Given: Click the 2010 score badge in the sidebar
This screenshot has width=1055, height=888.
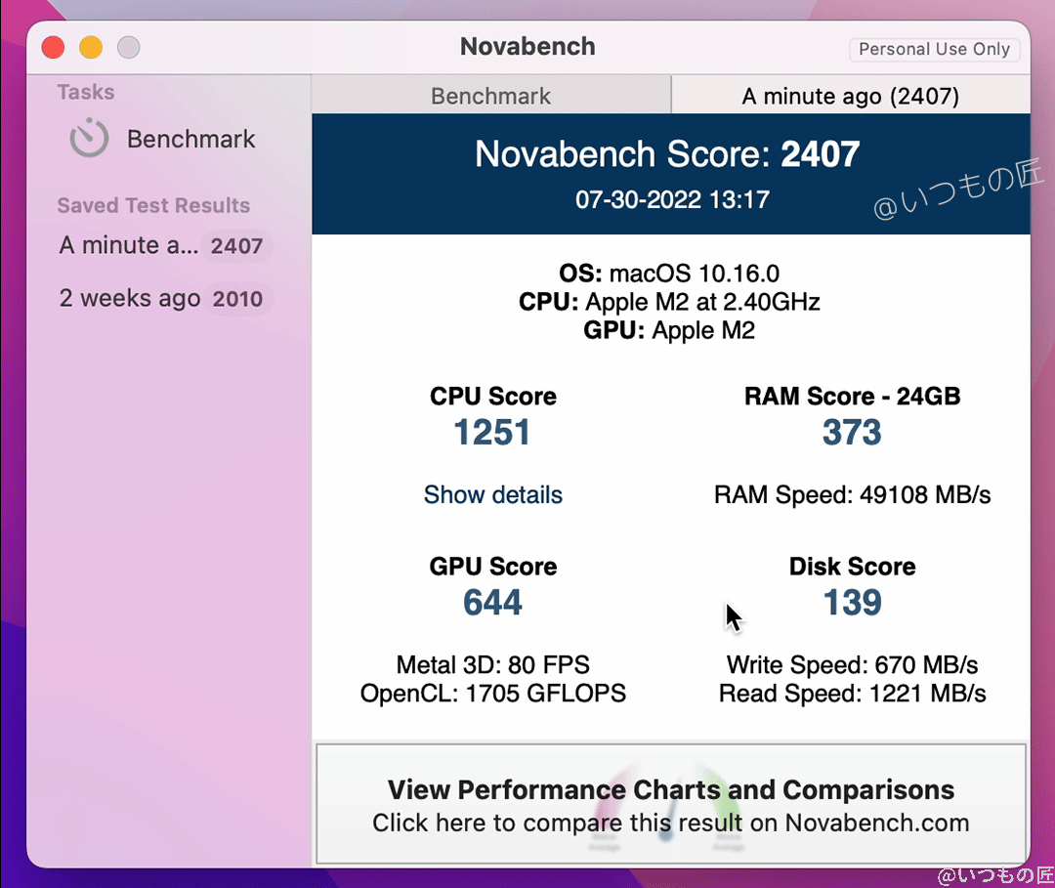Looking at the screenshot, I should (x=237, y=298).
